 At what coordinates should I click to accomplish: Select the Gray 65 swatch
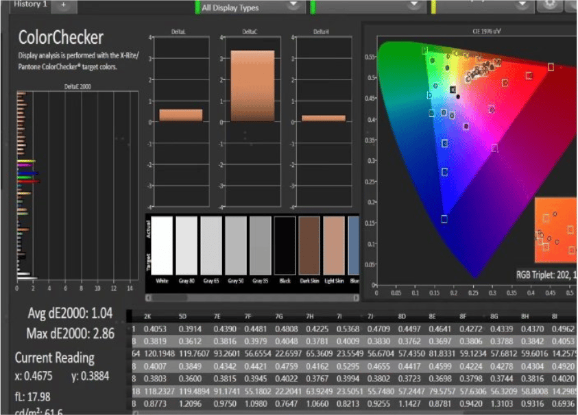(211, 245)
